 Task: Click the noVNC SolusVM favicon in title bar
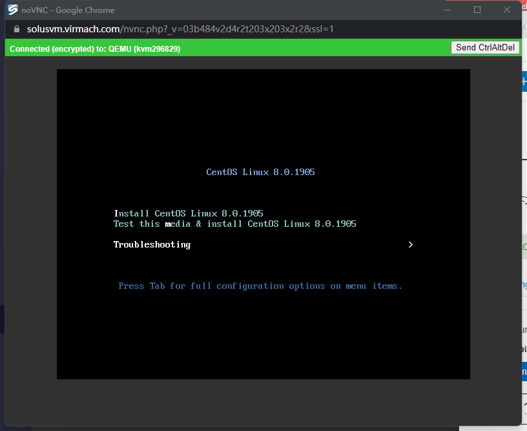click(13, 10)
